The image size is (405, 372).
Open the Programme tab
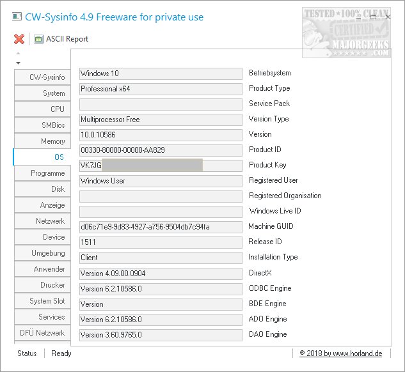point(42,173)
